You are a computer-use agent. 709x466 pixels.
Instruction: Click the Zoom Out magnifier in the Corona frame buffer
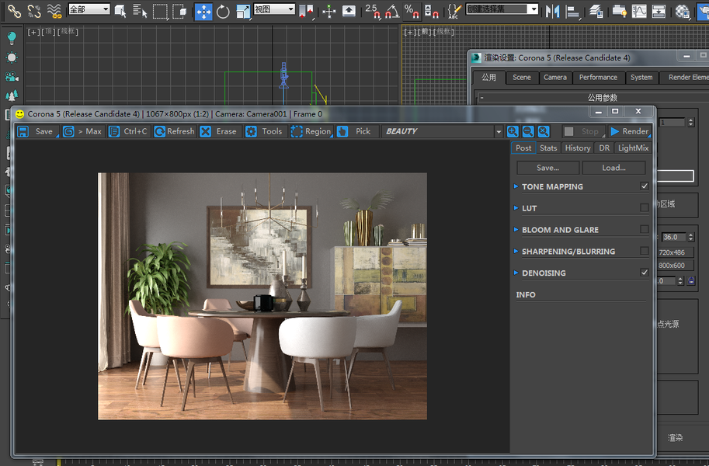(x=528, y=131)
